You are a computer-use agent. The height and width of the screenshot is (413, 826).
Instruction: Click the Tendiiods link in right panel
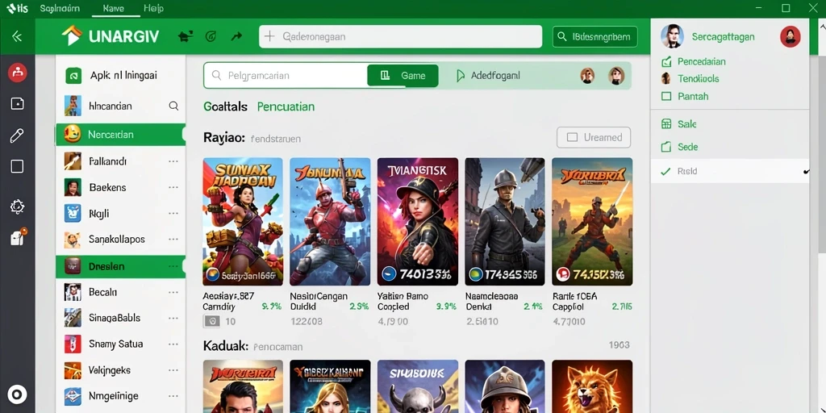[698, 78]
